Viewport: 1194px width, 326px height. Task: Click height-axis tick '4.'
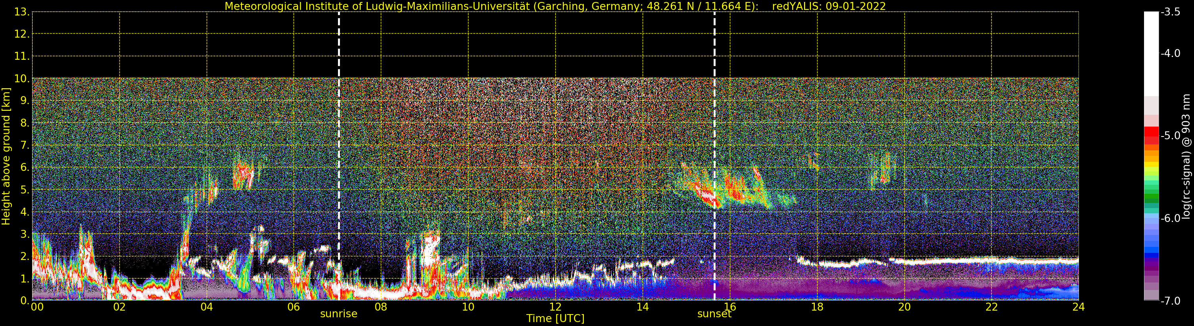(x=25, y=212)
